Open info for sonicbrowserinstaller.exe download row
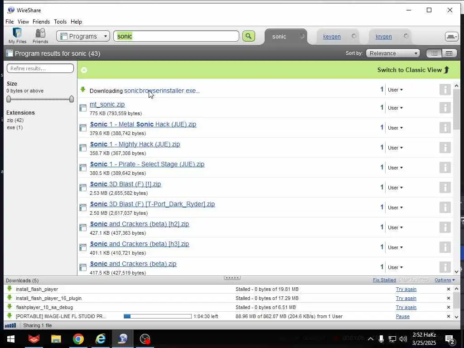Screen dimensions: 464x348 [x=445, y=89]
